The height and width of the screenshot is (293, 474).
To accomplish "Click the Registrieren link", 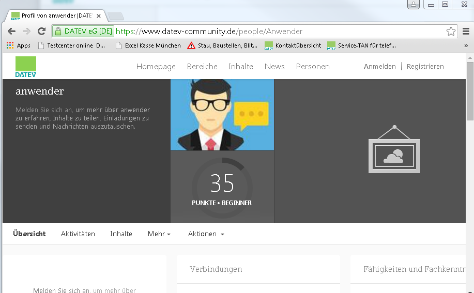I will pyautogui.click(x=425, y=67).
